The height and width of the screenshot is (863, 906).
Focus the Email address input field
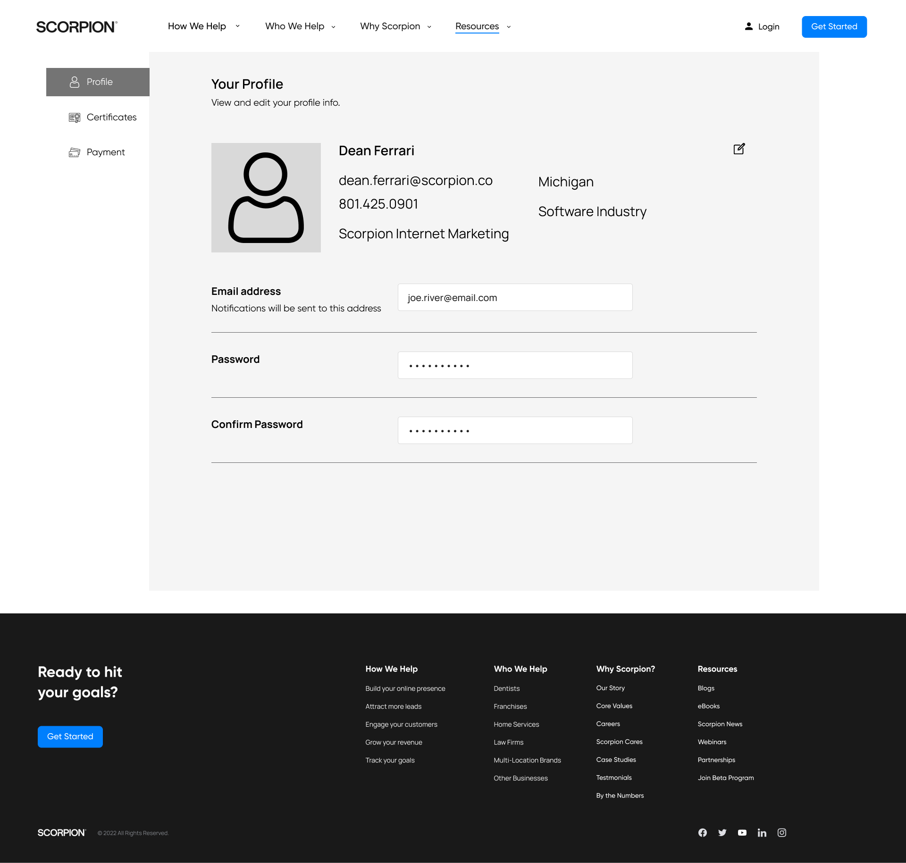click(x=515, y=297)
